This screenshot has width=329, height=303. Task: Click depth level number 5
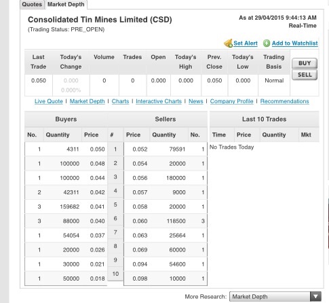(x=115, y=204)
